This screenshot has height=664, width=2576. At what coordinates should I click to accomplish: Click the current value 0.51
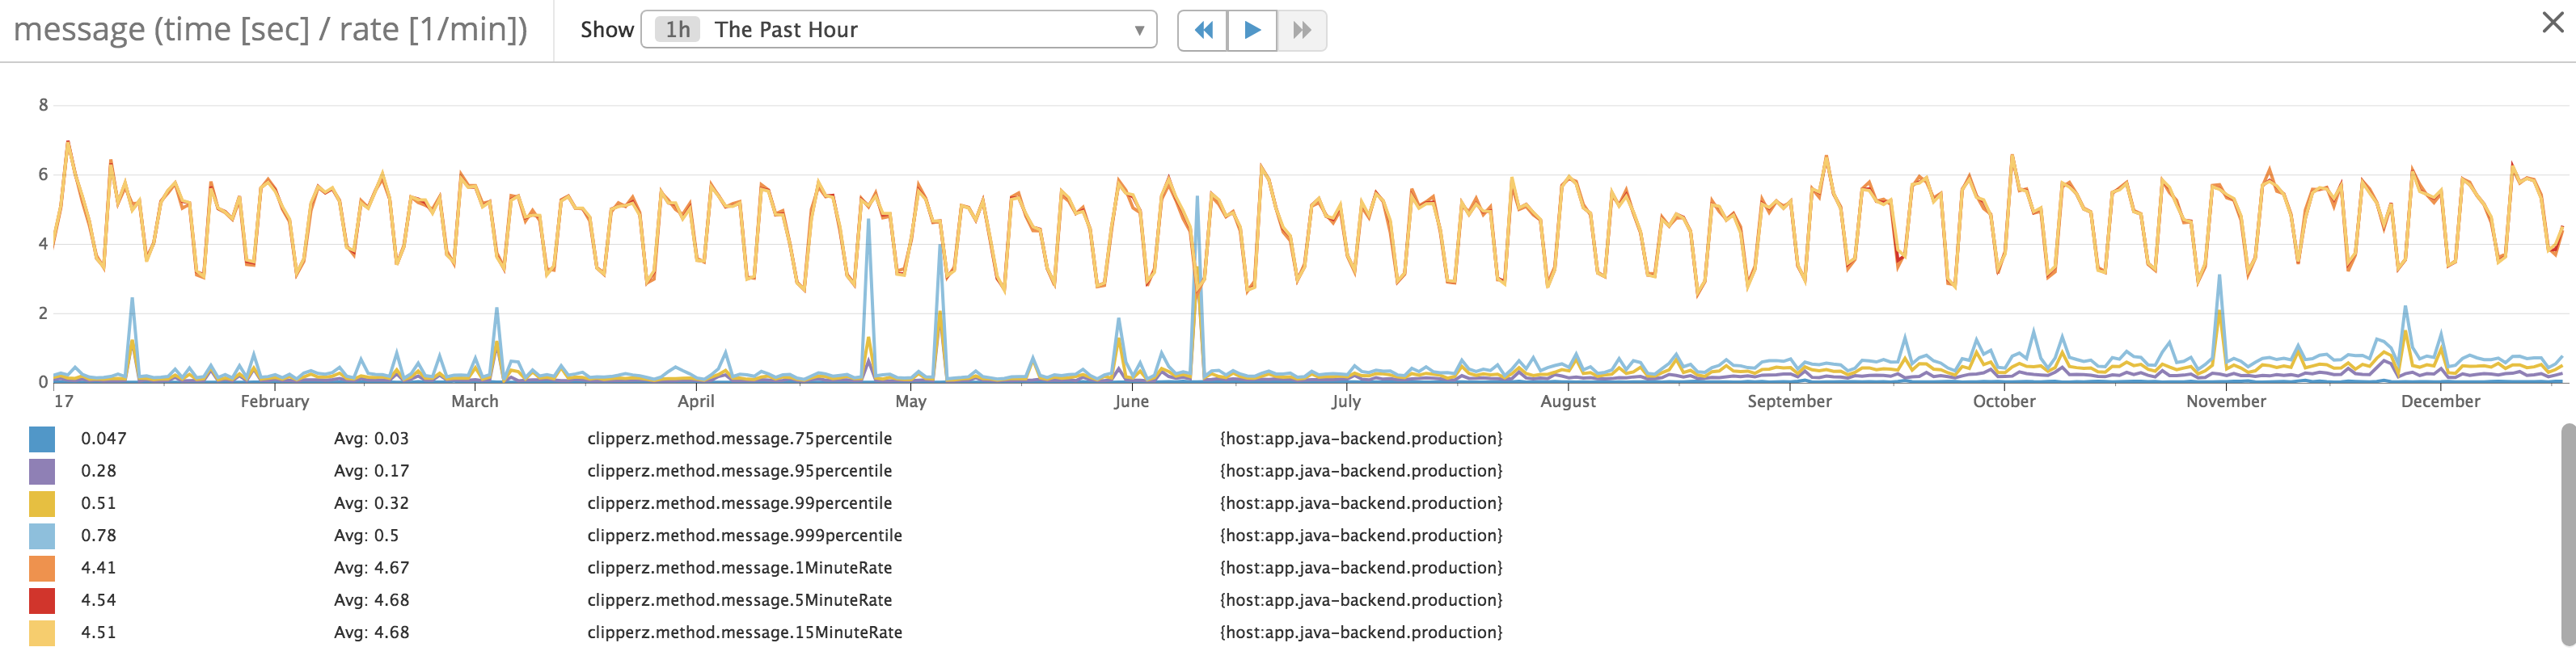click(99, 503)
